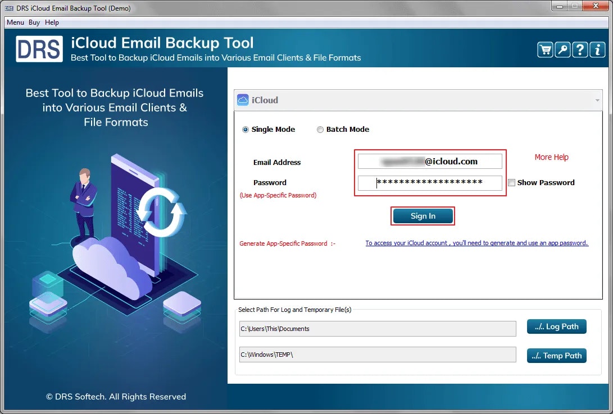Click the DRS title bar app icon
This screenshot has width=613, height=414.
(x=9, y=8)
